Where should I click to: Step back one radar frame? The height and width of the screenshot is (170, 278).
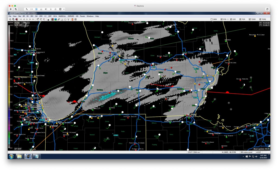pos(24,19)
